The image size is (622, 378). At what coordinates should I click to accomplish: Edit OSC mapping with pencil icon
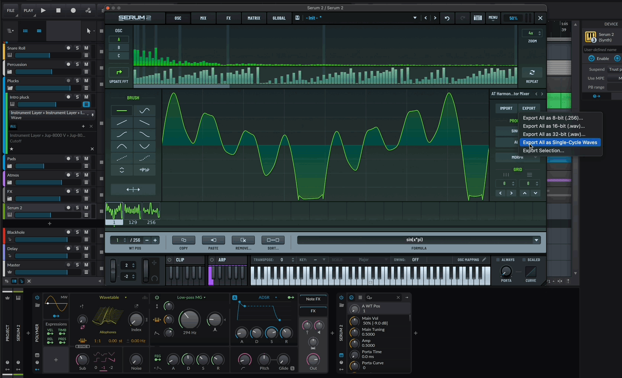click(x=484, y=260)
